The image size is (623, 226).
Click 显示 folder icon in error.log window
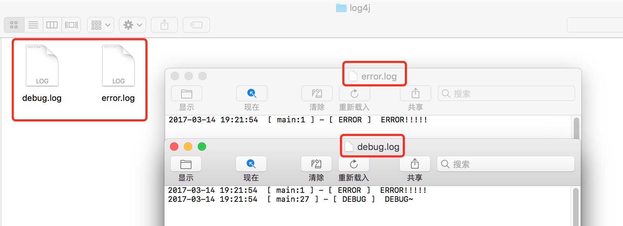click(x=187, y=94)
